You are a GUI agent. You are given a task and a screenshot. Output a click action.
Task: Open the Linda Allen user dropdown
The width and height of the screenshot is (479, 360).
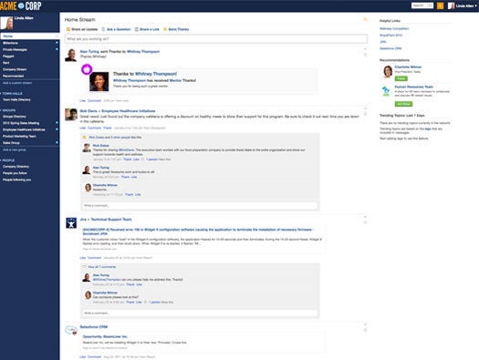463,5
